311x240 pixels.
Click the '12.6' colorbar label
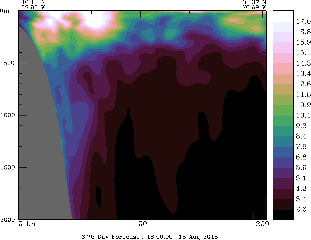point(303,84)
